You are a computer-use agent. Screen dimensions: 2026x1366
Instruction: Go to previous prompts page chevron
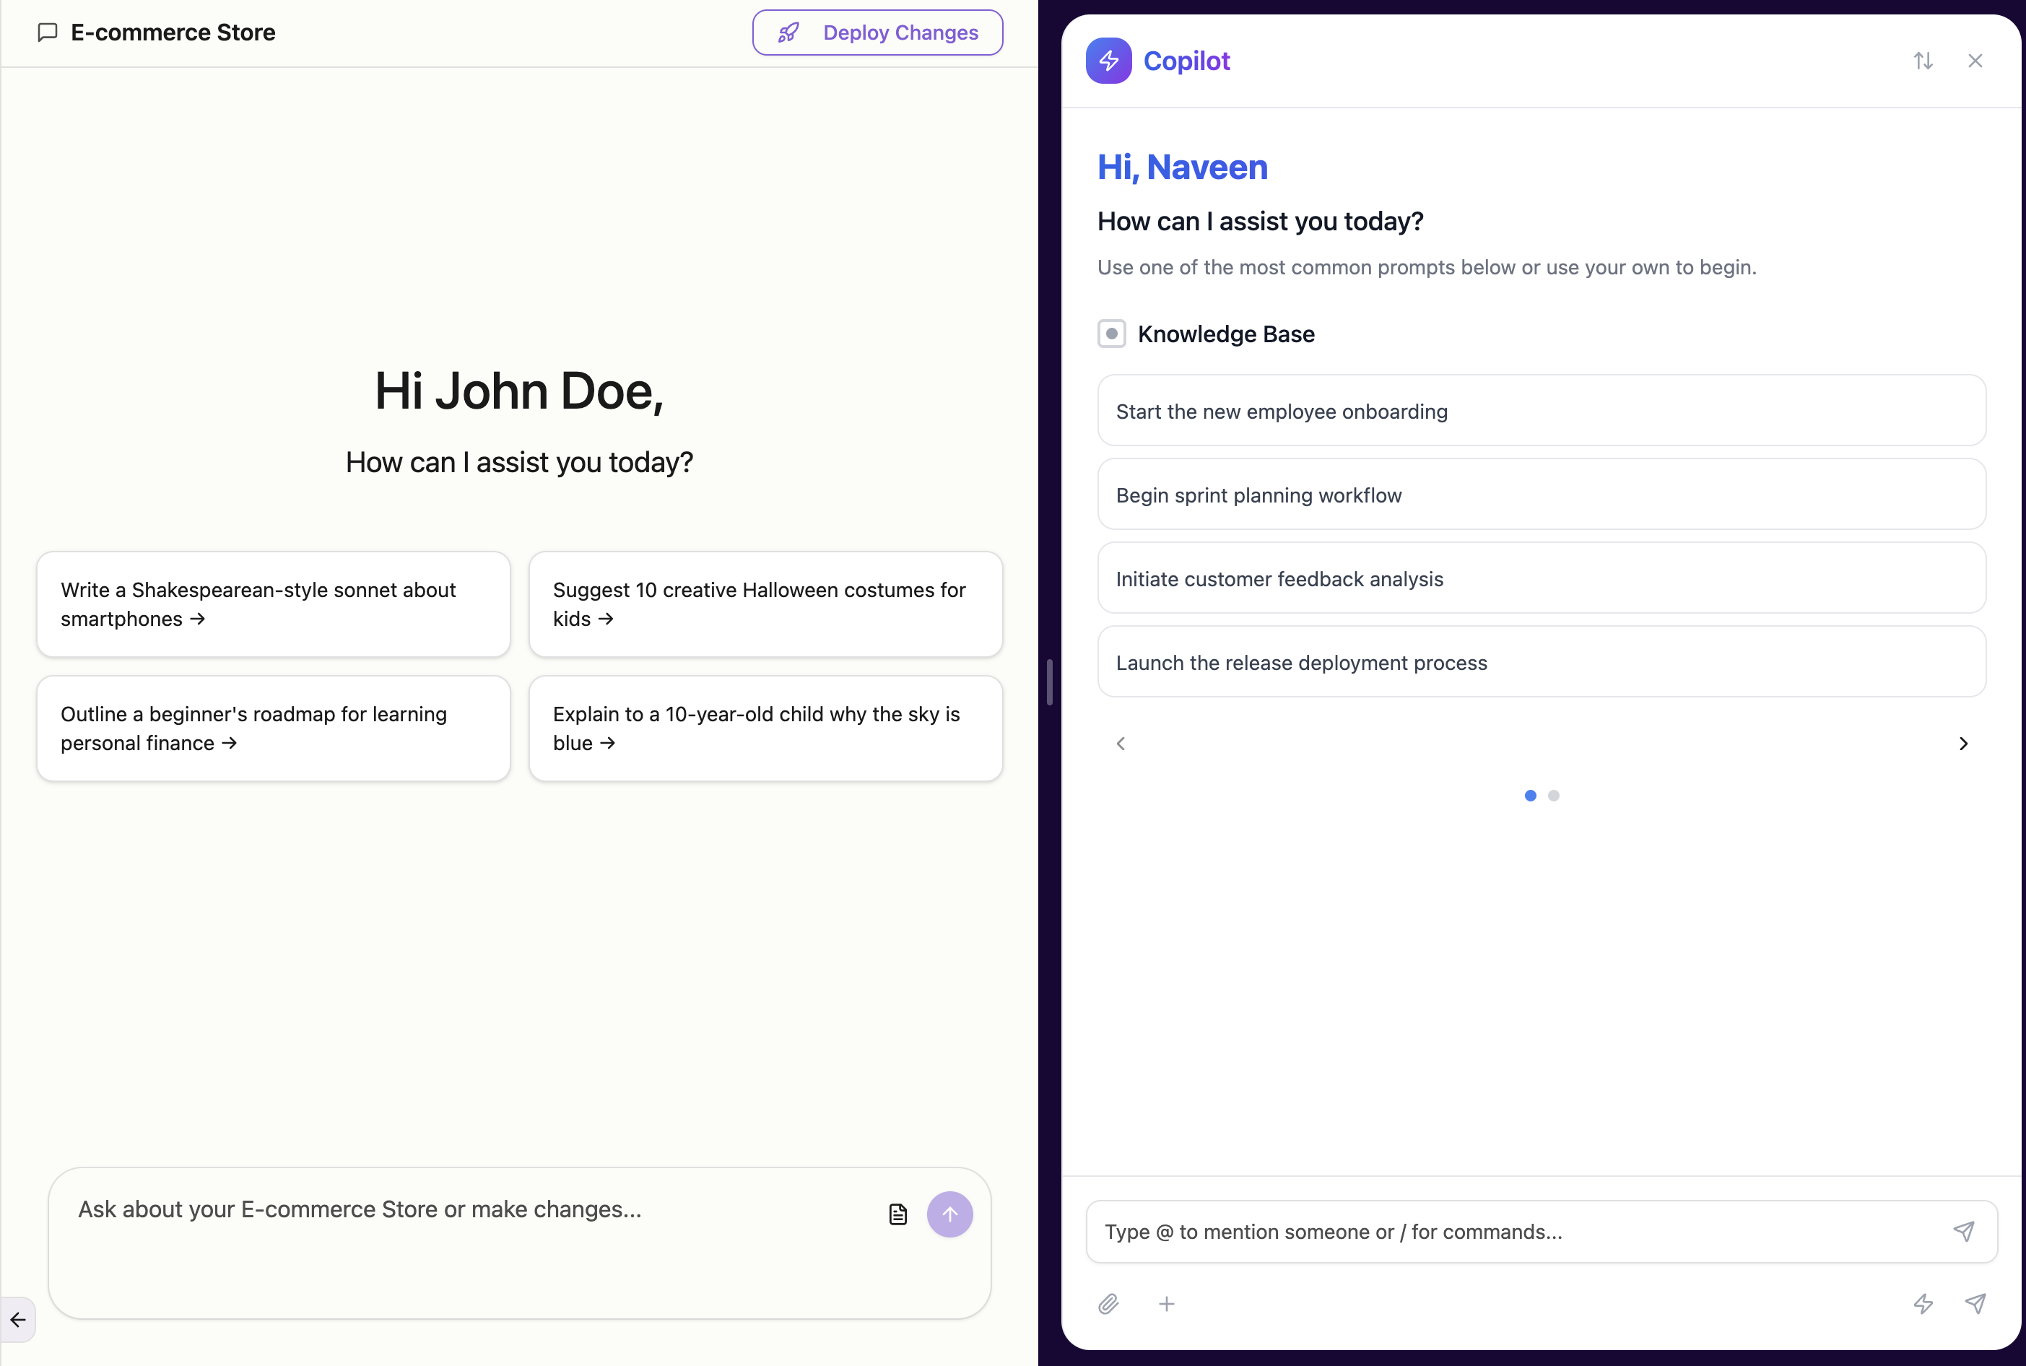point(1121,743)
